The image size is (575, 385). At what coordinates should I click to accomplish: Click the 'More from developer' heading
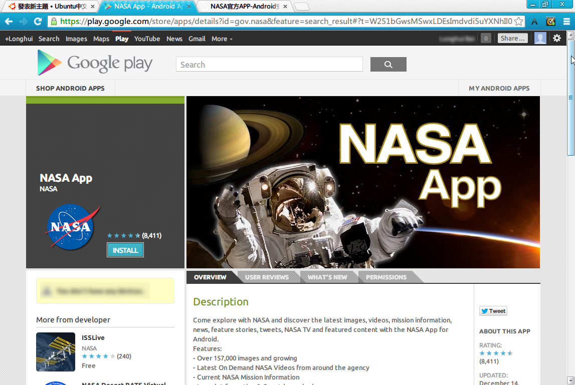click(x=73, y=320)
